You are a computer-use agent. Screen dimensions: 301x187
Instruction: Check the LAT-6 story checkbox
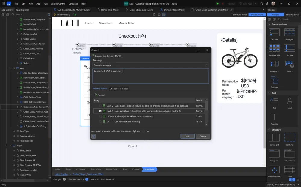click(101, 116)
